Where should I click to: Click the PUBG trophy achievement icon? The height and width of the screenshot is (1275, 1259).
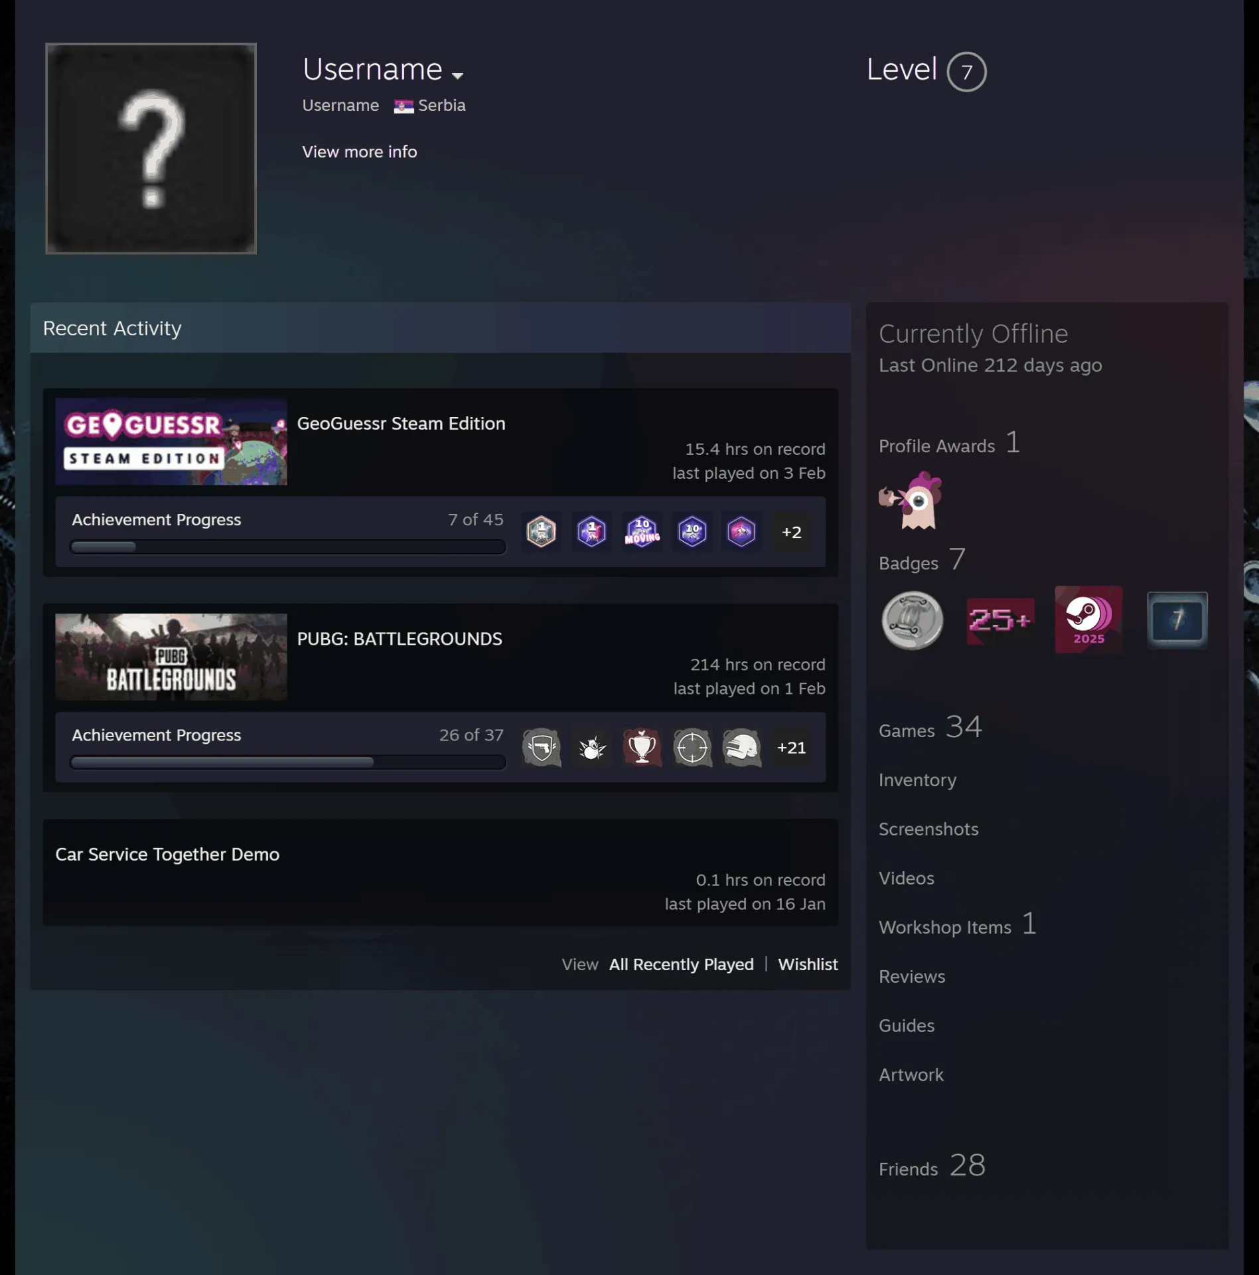pyautogui.click(x=642, y=747)
